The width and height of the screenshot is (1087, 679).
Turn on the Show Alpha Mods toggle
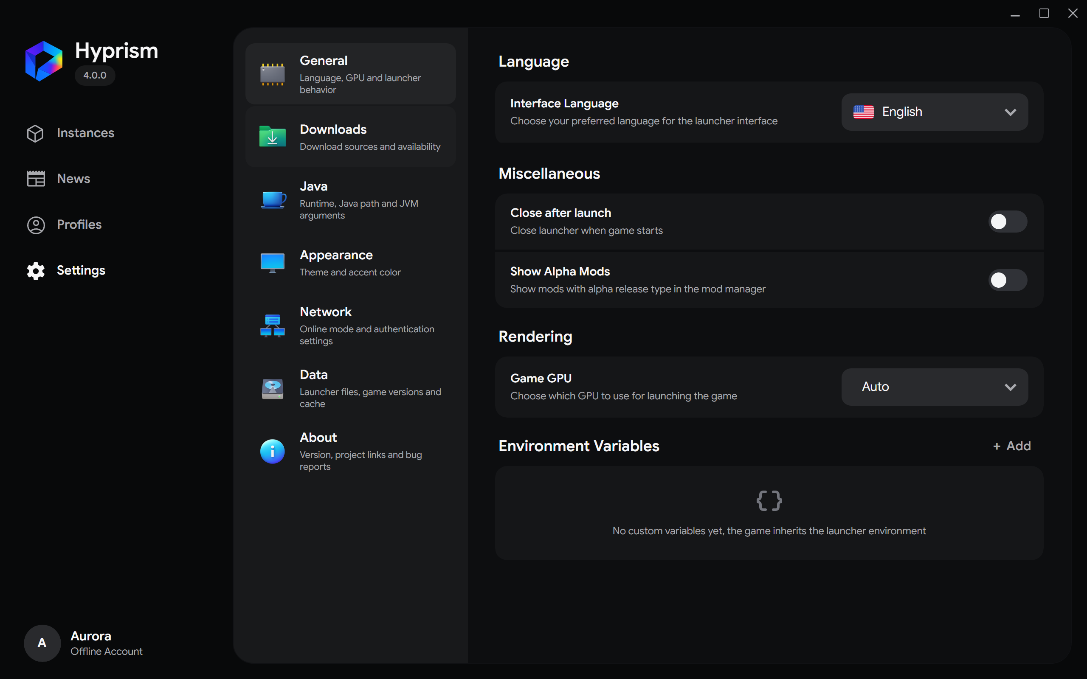[x=1008, y=280]
